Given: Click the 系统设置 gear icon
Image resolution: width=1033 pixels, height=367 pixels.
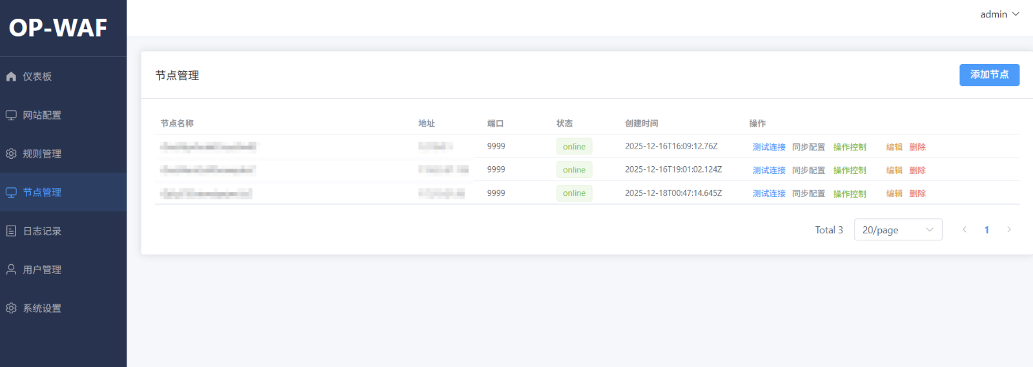Looking at the screenshot, I should pos(11,308).
